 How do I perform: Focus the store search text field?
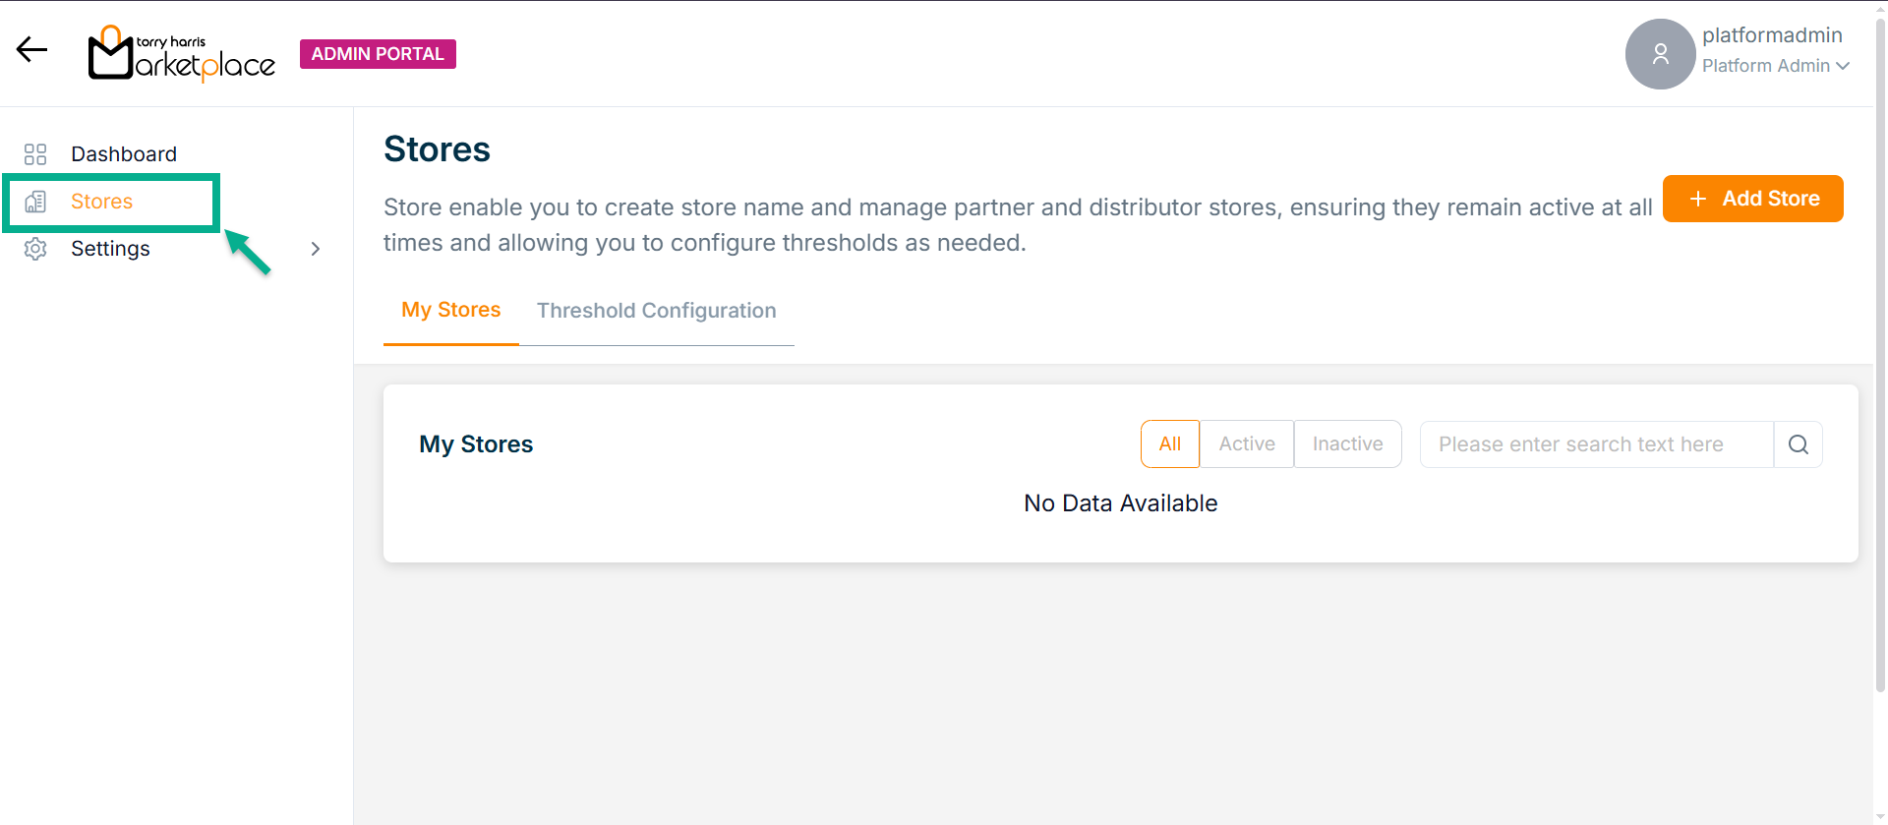tap(1596, 444)
